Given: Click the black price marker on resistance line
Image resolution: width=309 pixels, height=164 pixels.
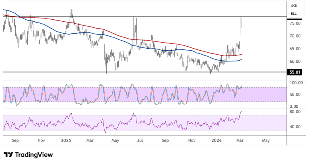Looking at the screenshot, I should pos(295,19).
